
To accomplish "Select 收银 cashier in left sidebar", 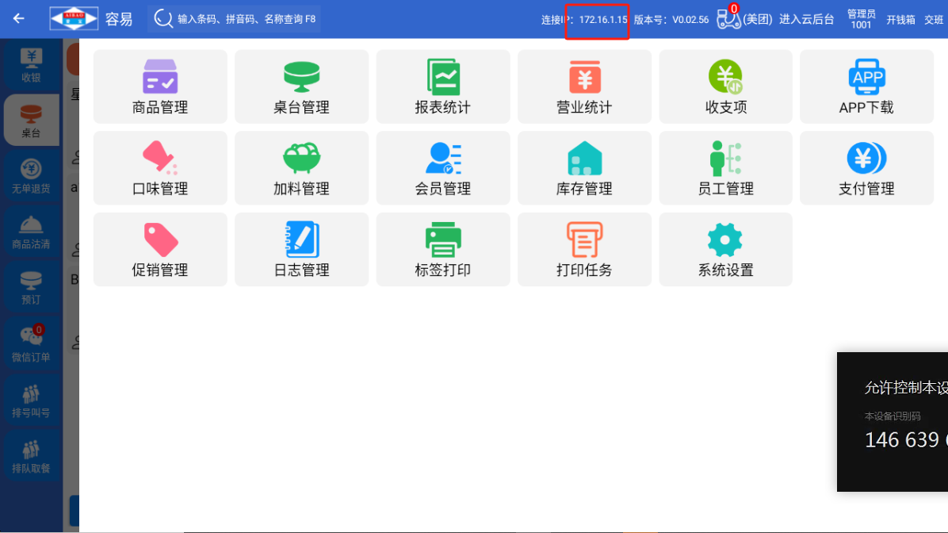I will (31, 65).
